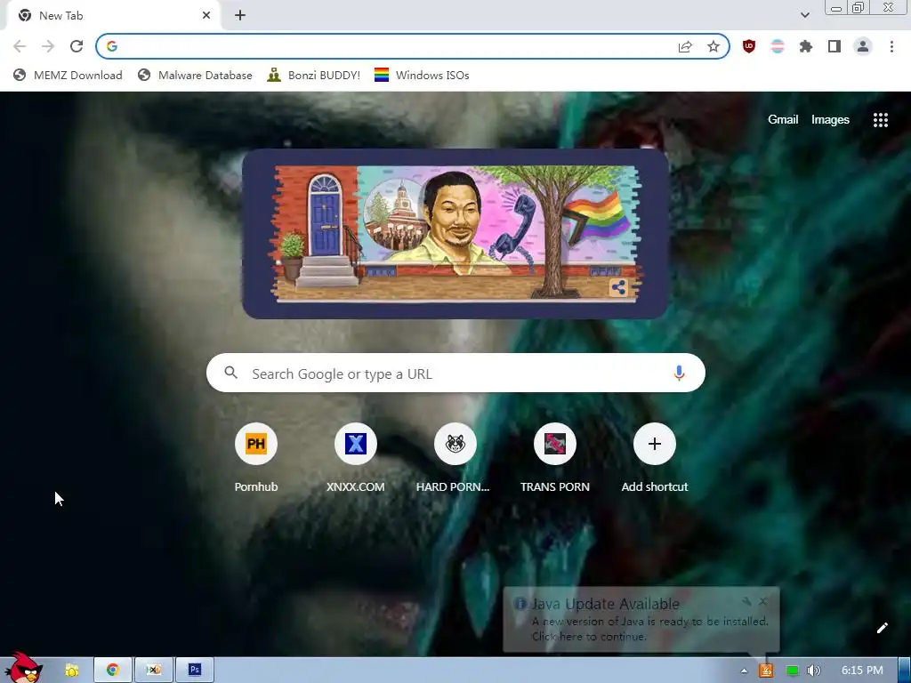911x683 pixels.
Task: Close the New Tab tab
Action: 206,16
